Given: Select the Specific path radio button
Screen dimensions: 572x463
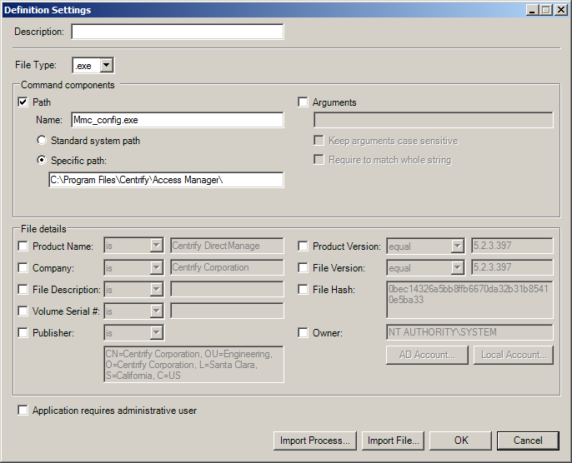Looking at the screenshot, I should pos(41,160).
